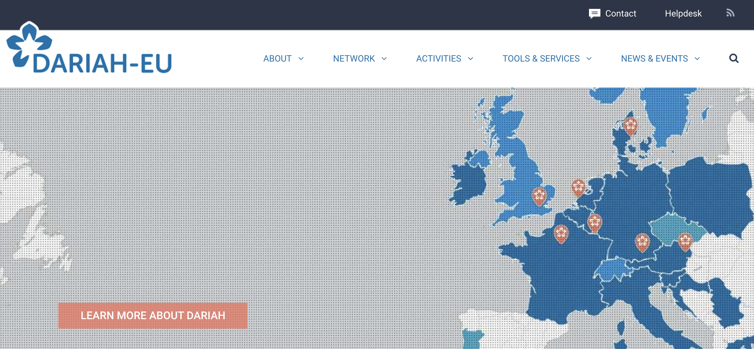Viewport: 754px width, 349px height.
Task: Open the ACTIVITIES menu item
Action: coord(439,59)
